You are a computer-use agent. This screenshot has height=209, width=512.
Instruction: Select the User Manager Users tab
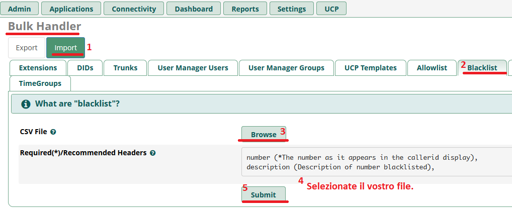(193, 68)
